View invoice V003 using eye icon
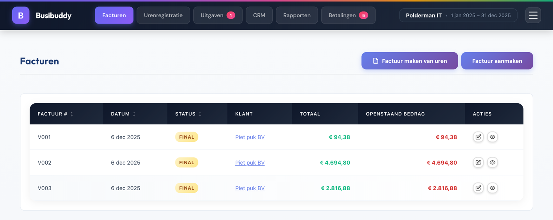Screen dimensions: 553x220 pos(492,188)
